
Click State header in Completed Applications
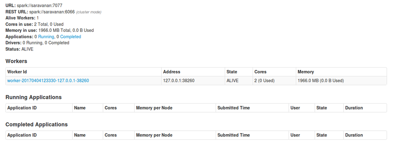click(x=321, y=135)
